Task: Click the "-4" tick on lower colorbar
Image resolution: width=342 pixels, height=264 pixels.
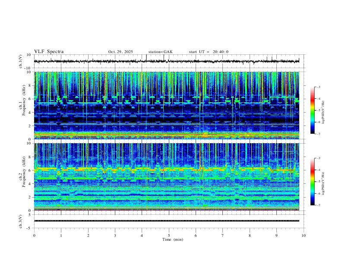Action: point(318,170)
